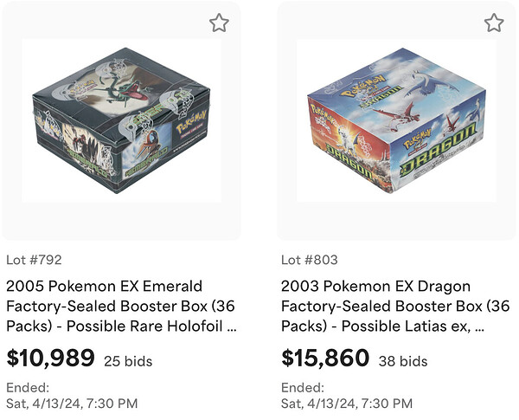519x420 pixels.
Task: Open the 2005 Pokemon EX Emerald title link
Action: (104, 286)
